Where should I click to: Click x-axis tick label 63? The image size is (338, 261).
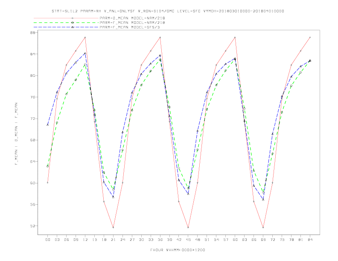(x=245, y=240)
